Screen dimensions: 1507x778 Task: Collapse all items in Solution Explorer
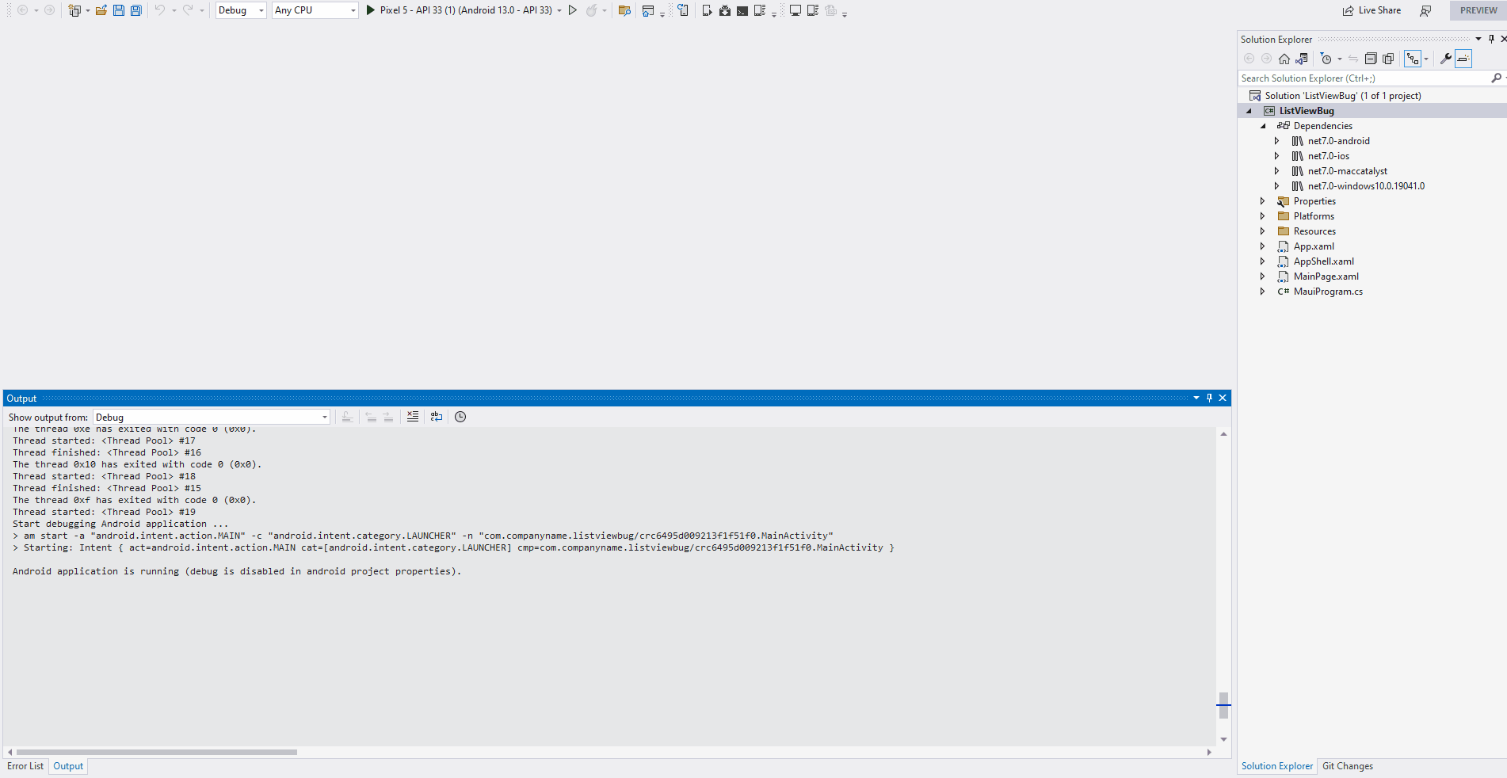(x=1371, y=58)
